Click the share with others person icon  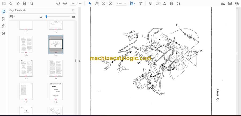tap(237, 3)
